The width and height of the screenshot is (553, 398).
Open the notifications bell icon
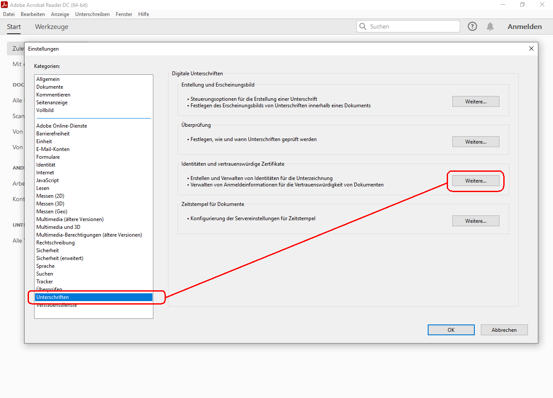(490, 26)
